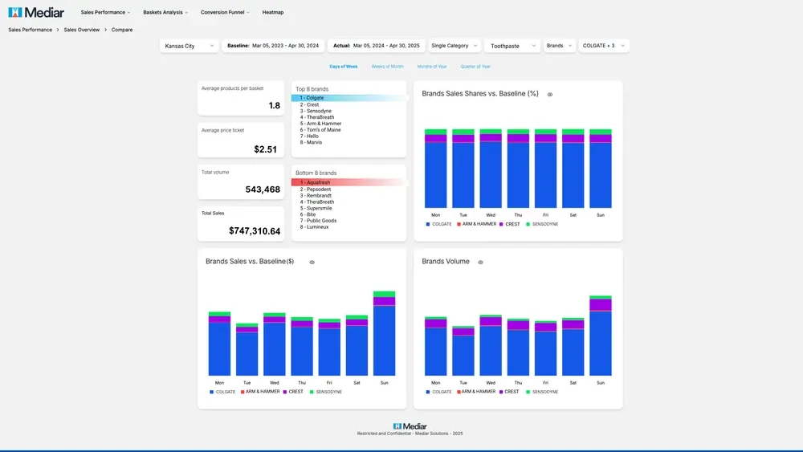The height and width of the screenshot is (452, 803).
Task: Click Tuesday bar in Brands Sales vs. Baseline chart
Action: coord(247,349)
